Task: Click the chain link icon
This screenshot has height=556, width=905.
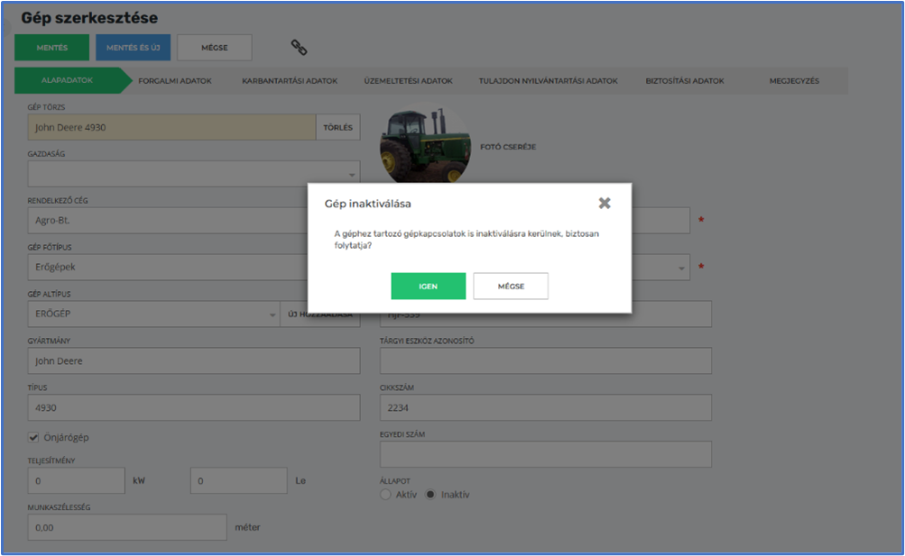Action: pyautogui.click(x=299, y=47)
